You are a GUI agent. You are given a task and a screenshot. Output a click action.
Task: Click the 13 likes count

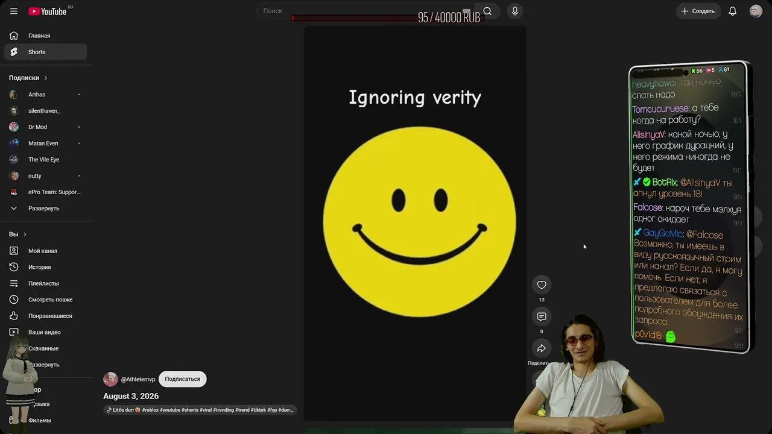click(x=542, y=300)
